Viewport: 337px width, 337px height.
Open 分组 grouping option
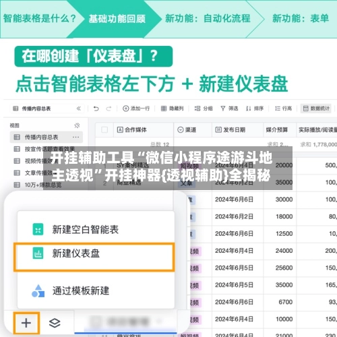click(204, 109)
